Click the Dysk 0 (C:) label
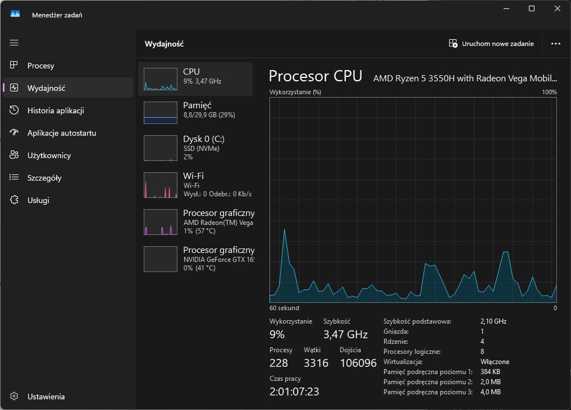The height and width of the screenshot is (410, 571). click(204, 139)
